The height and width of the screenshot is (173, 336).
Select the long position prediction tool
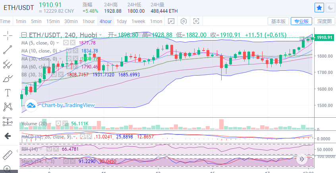coord(8,121)
